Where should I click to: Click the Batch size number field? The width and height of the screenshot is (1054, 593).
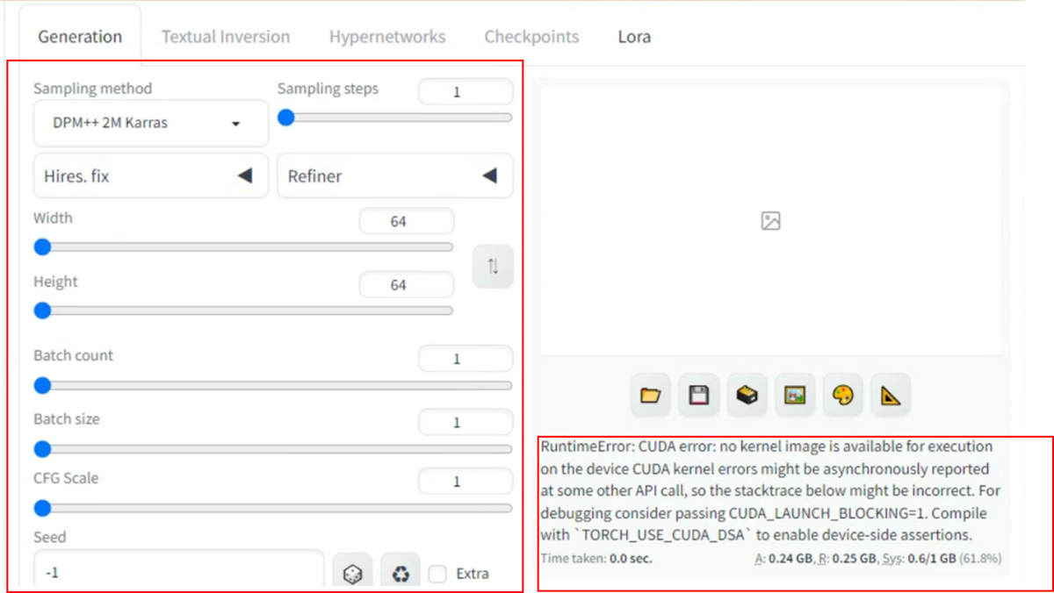click(x=466, y=422)
